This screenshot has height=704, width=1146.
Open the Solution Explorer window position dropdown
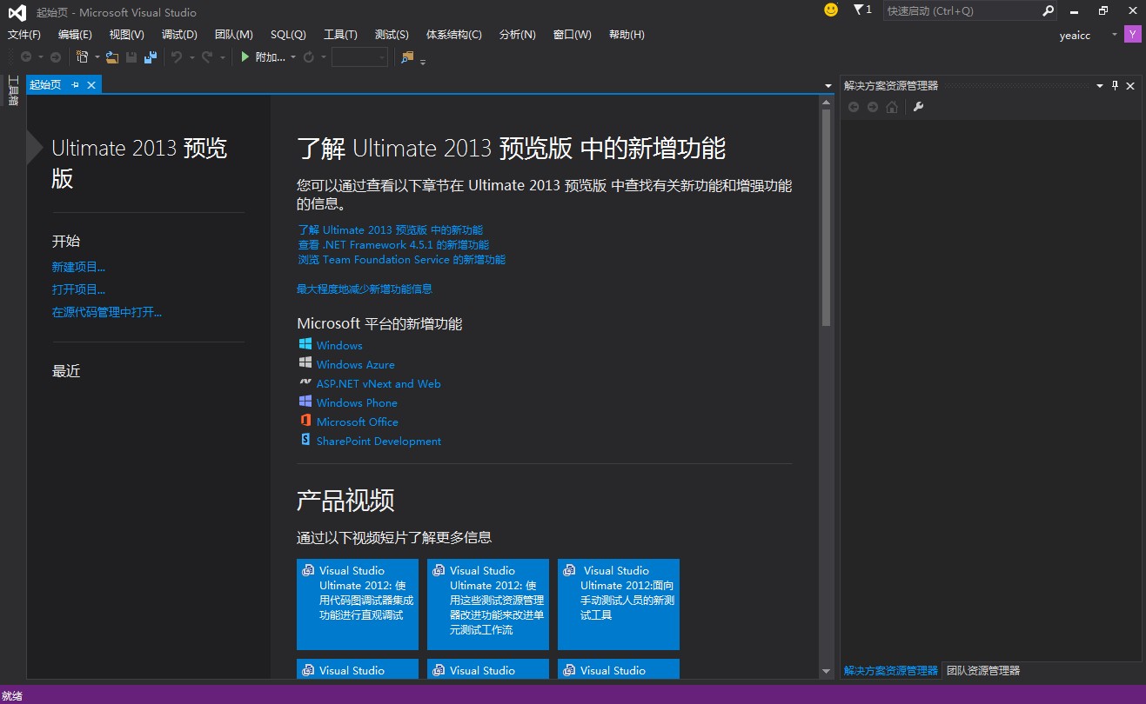pos(1099,85)
